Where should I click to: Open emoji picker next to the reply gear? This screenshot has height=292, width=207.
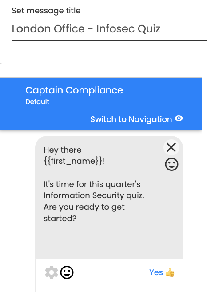click(x=67, y=272)
